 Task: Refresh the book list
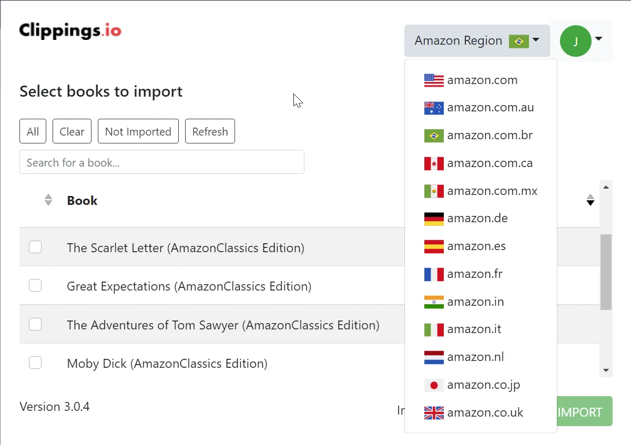210,131
